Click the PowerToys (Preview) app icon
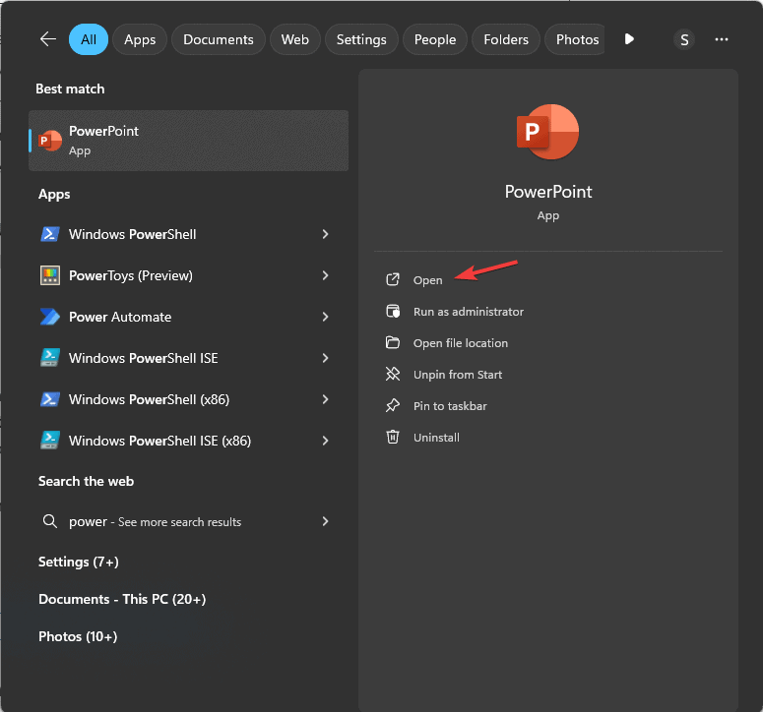The width and height of the screenshot is (763, 712). 49,275
